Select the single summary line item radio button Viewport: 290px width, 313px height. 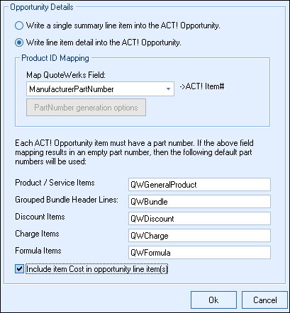[19, 25]
